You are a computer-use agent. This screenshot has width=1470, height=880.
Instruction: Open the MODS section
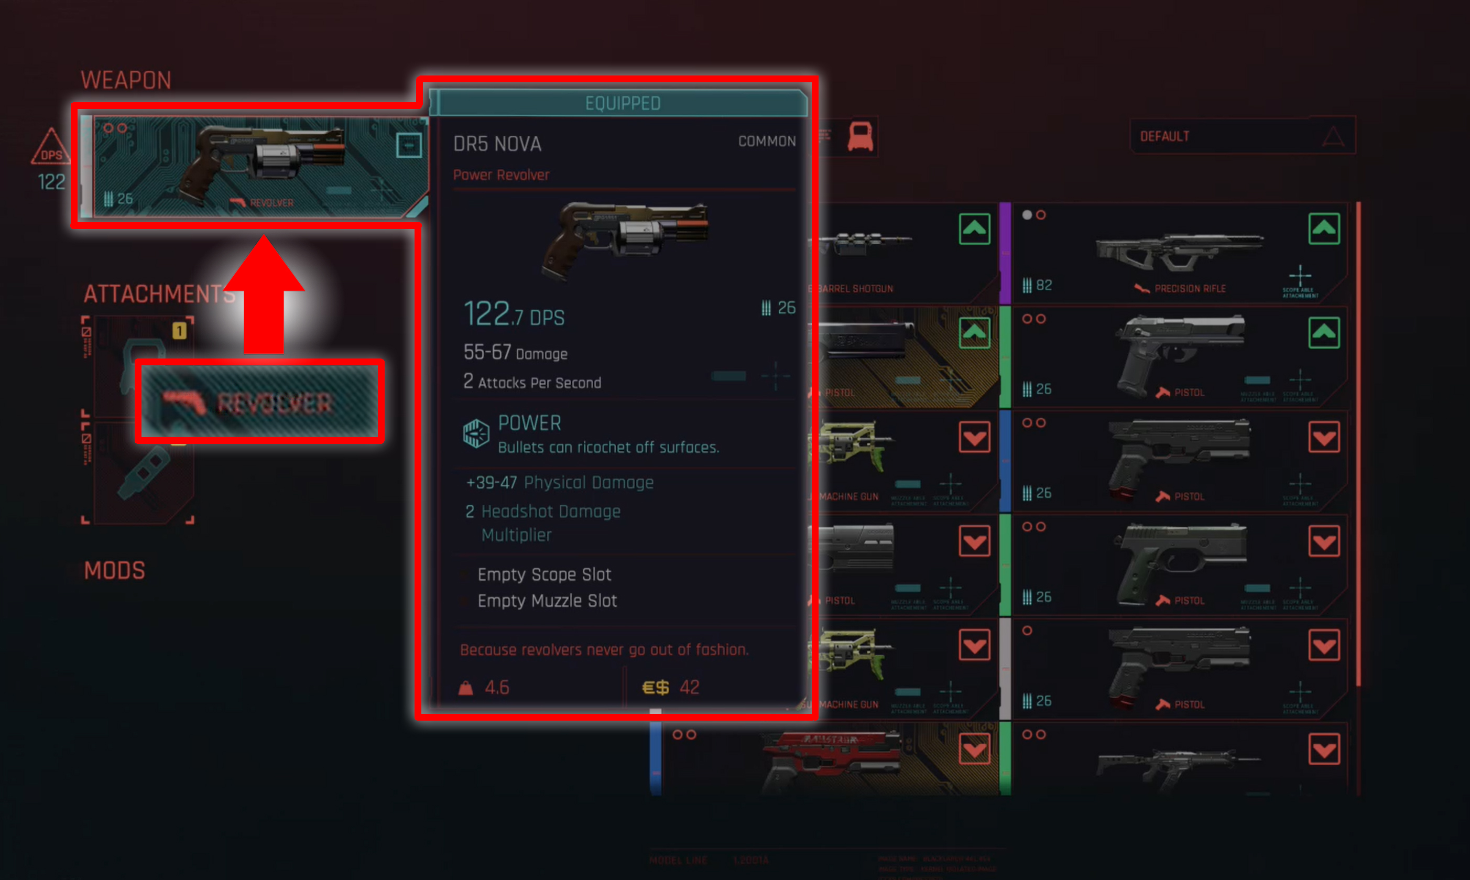114,570
